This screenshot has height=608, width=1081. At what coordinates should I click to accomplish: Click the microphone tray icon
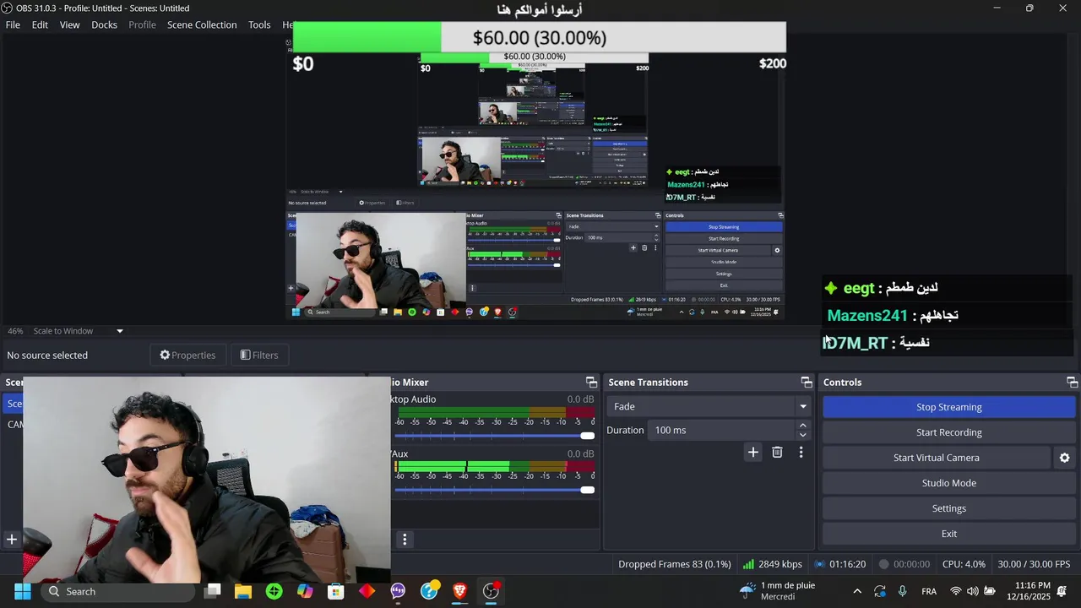[903, 591]
